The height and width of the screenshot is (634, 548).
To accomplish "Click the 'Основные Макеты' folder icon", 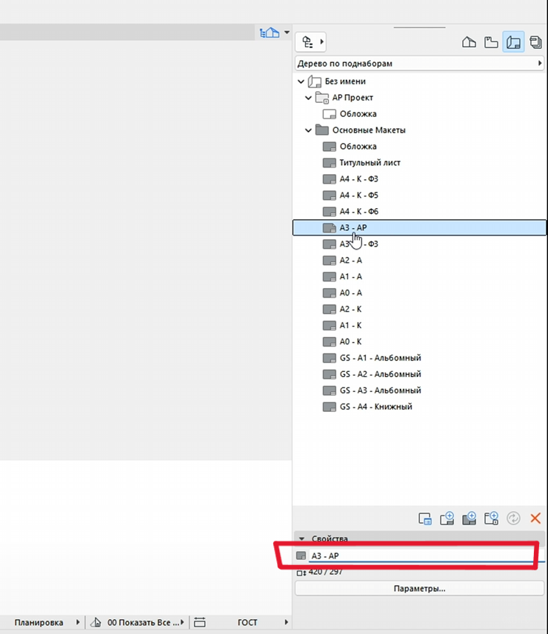I will coord(322,130).
